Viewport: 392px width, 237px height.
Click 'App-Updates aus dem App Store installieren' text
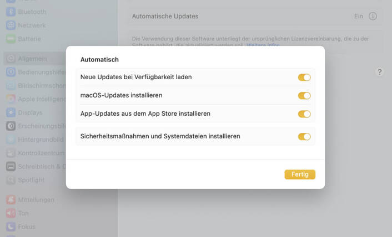point(145,114)
